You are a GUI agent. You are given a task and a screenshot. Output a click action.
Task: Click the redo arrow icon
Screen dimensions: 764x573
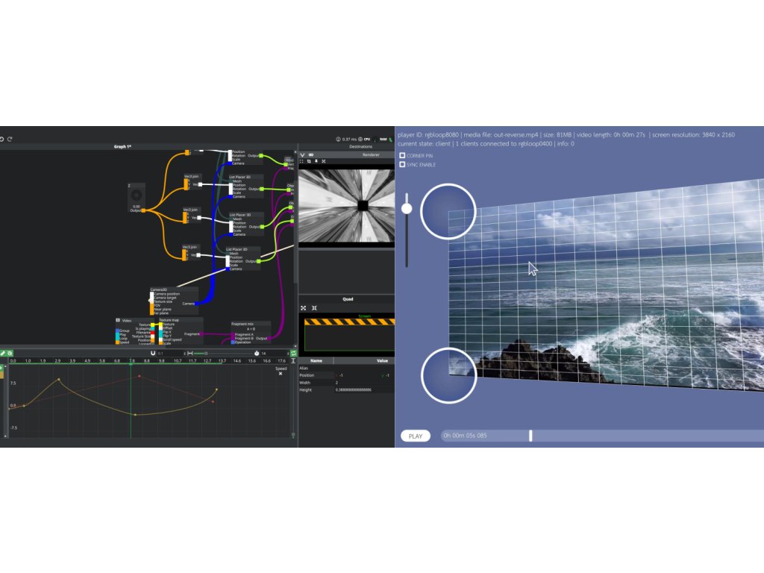coord(10,139)
